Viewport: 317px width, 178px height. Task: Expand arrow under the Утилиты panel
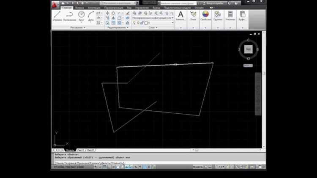tap(230, 28)
